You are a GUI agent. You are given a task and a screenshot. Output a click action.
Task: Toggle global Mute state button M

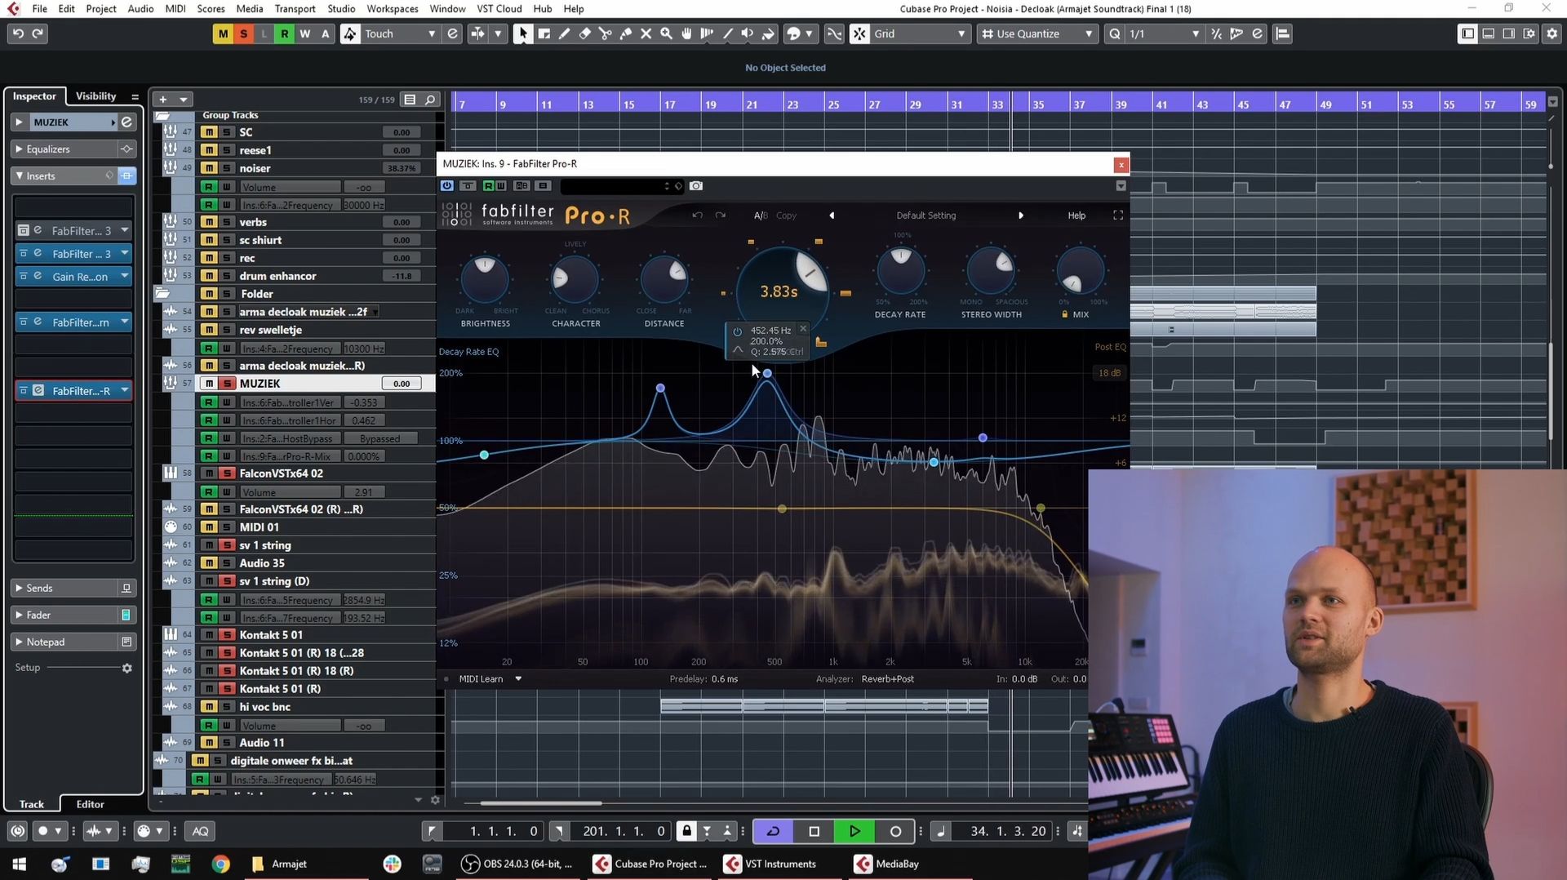223,33
